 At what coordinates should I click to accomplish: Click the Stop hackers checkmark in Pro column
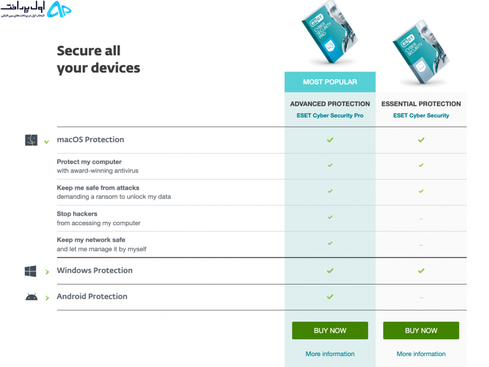click(x=330, y=217)
